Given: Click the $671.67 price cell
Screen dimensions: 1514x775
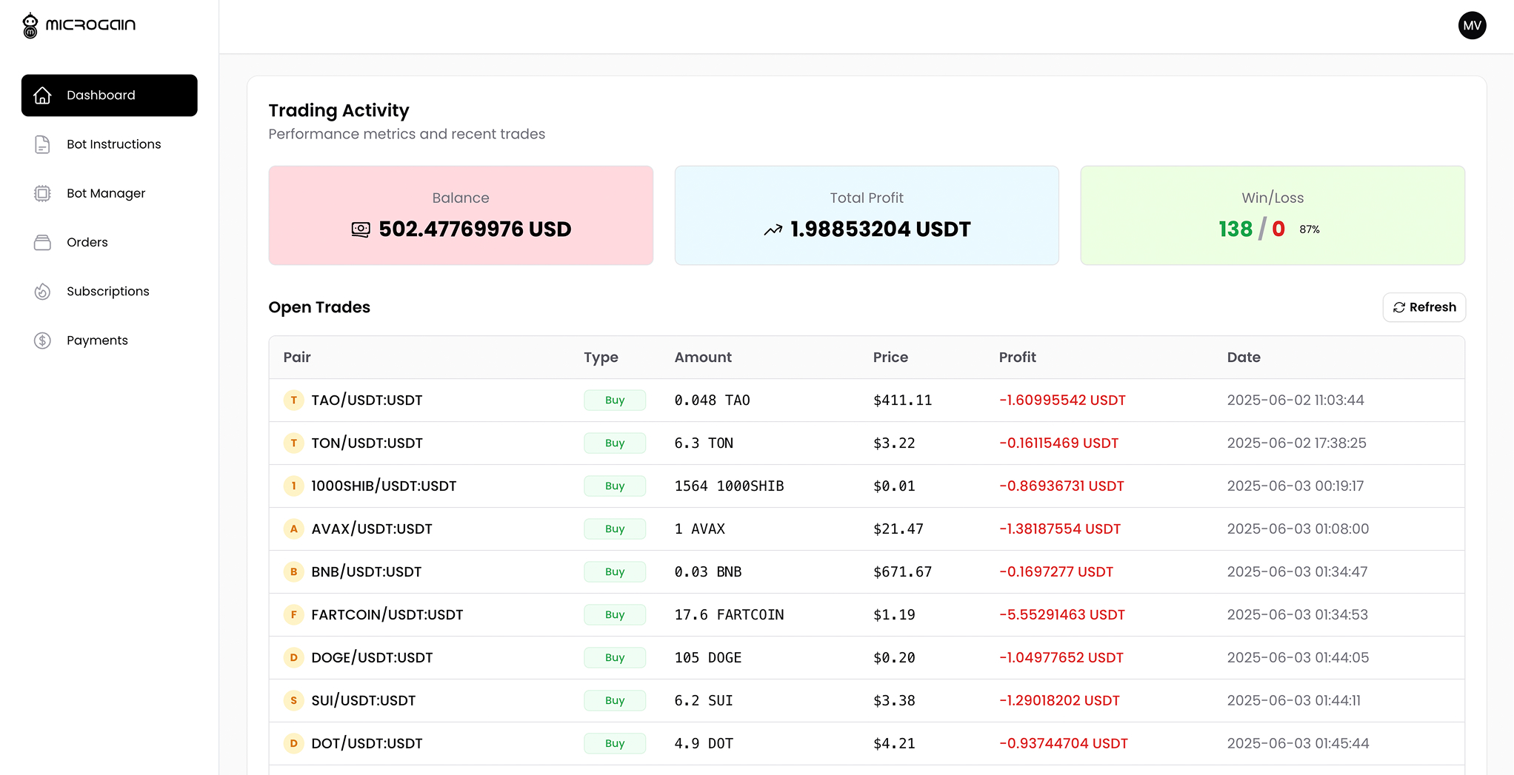Looking at the screenshot, I should 902,572.
